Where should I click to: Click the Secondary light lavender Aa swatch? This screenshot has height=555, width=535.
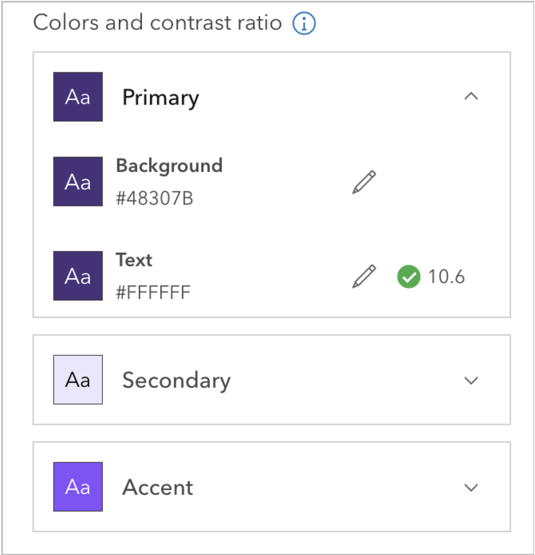click(78, 380)
